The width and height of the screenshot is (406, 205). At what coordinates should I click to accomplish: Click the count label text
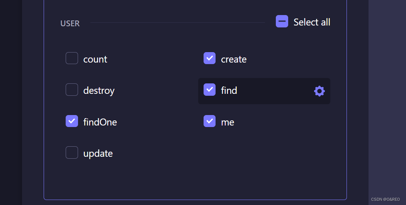point(95,59)
